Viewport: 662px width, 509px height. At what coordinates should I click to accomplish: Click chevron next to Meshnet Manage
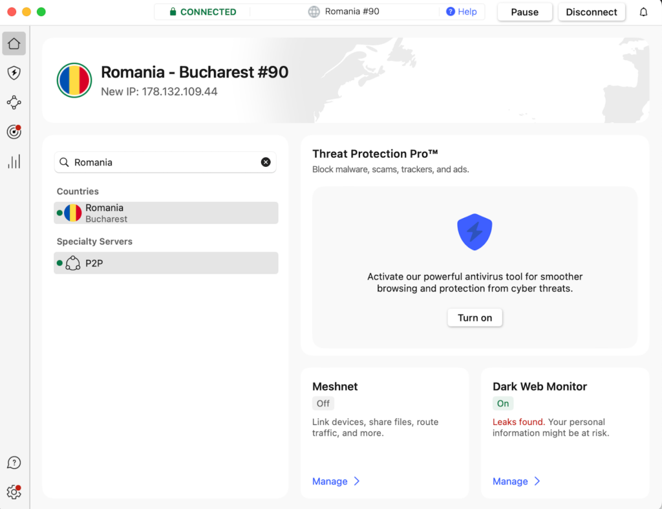coord(357,481)
